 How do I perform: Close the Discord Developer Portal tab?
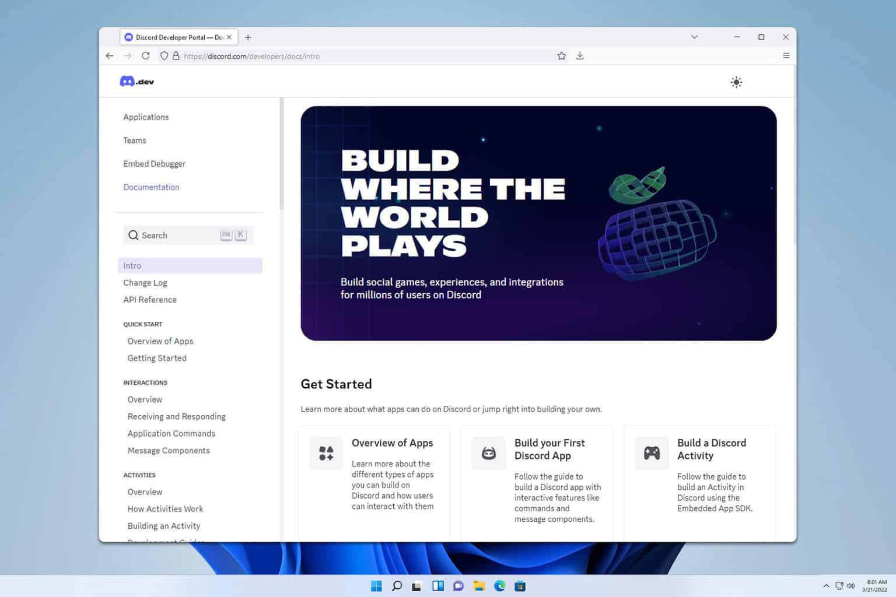[x=229, y=37]
